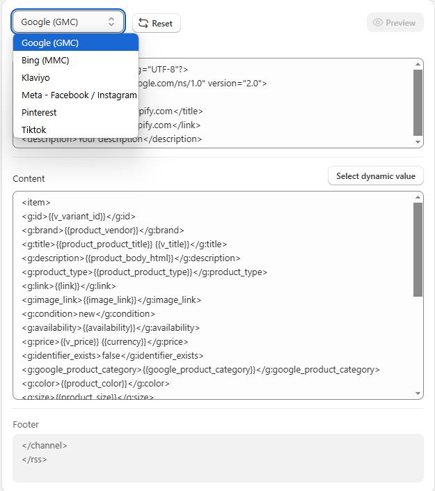Click the g:link {{link}} line

[x=69, y=286]
